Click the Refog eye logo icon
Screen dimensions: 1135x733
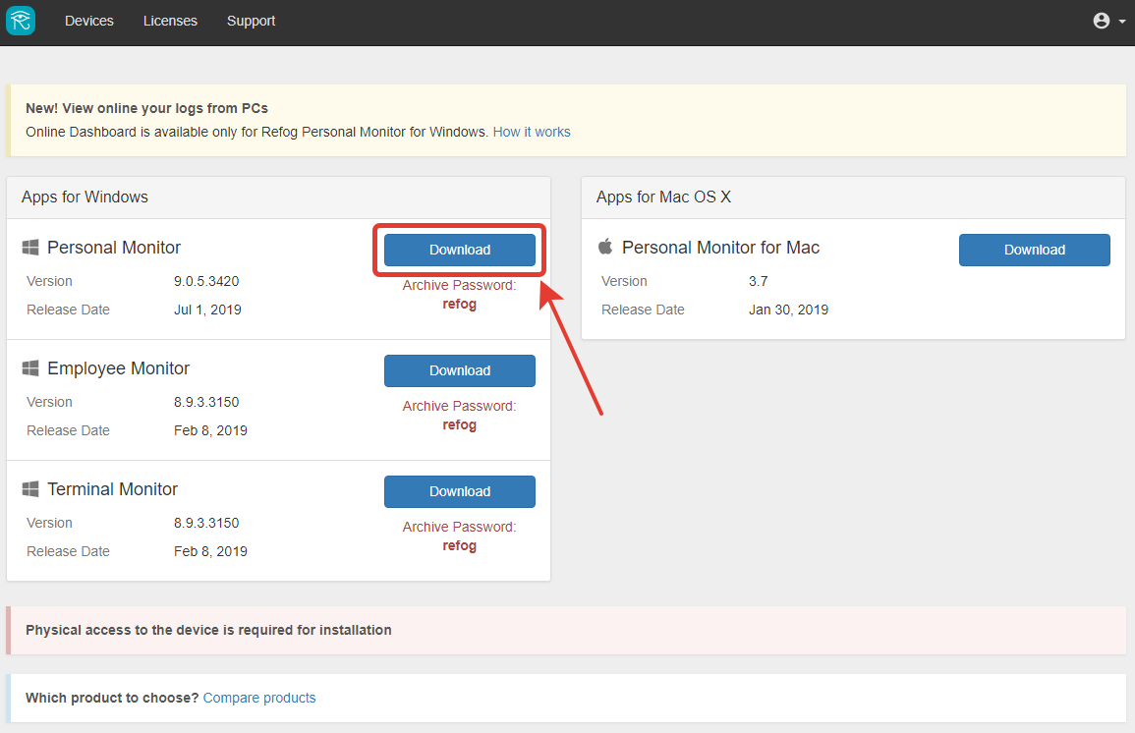(21, 21)
